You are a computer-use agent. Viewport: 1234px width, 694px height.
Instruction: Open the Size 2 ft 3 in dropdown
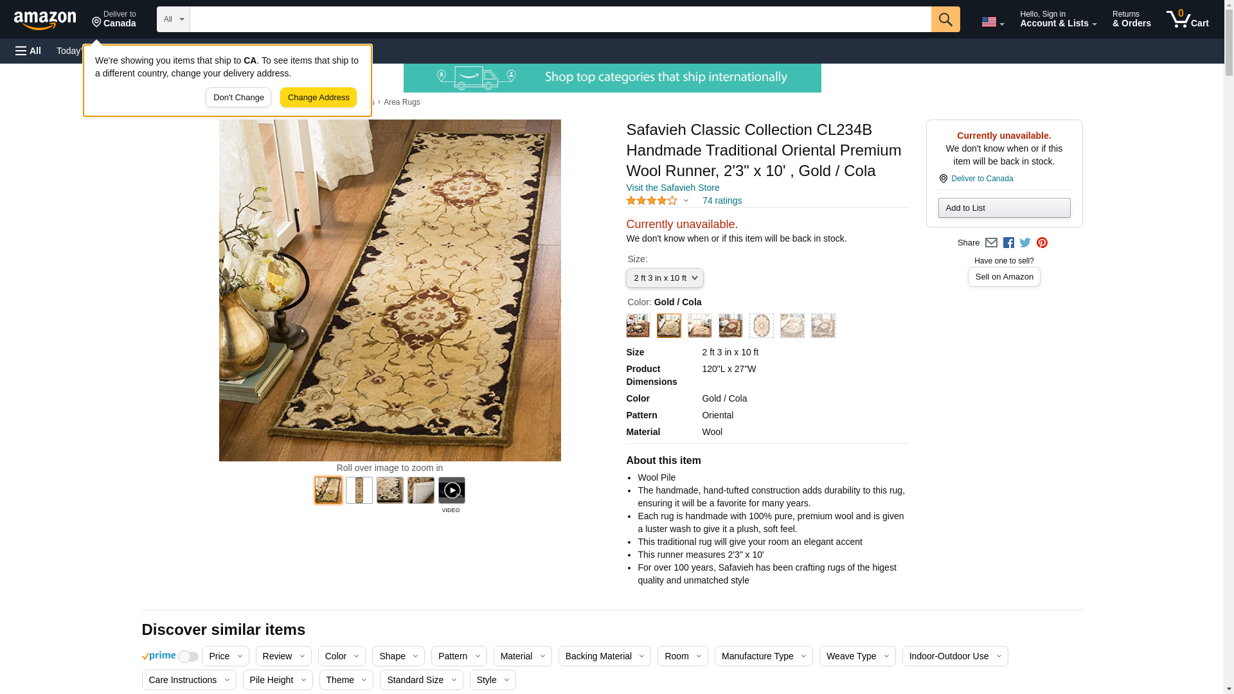[665, 278]
